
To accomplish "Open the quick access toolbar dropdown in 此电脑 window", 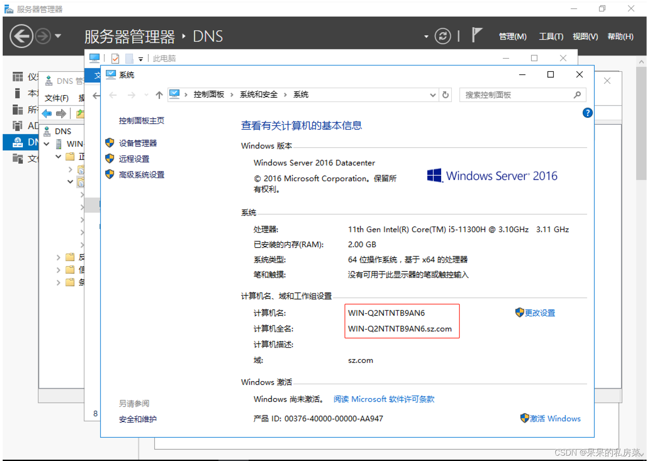I will (141, 59).
